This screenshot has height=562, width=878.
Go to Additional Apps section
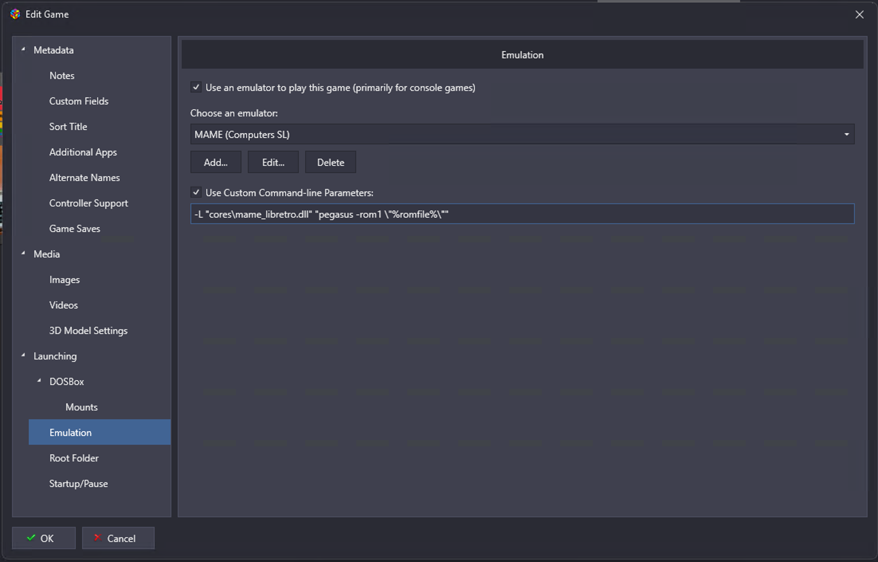(x=83, y=152)
